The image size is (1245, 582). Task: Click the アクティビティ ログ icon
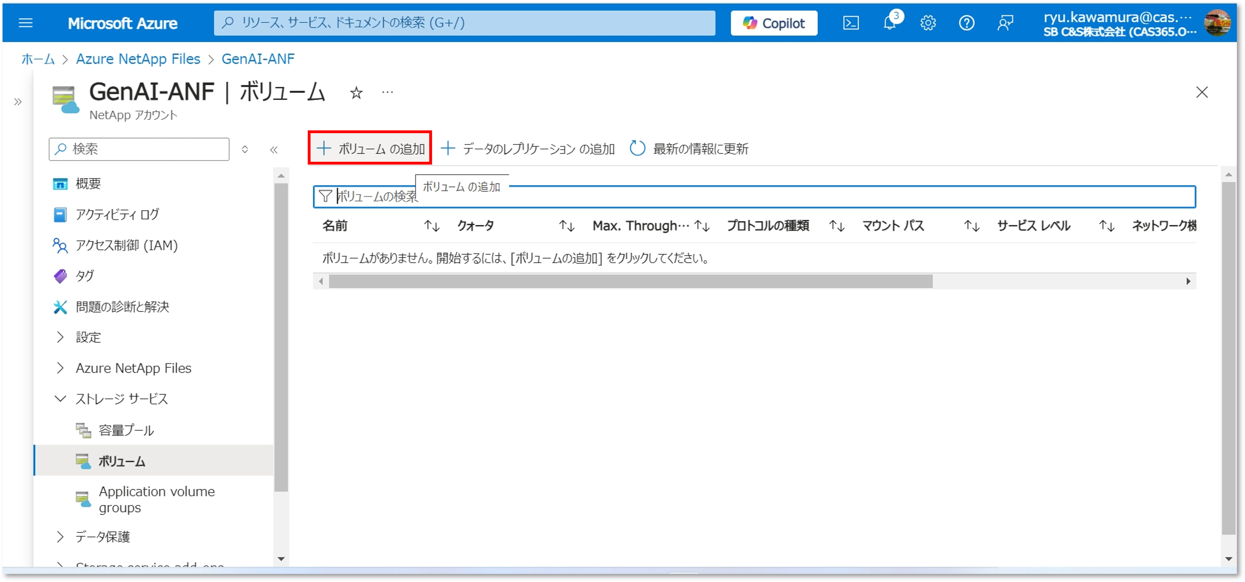pyautogui.click(x=60, y=214)
